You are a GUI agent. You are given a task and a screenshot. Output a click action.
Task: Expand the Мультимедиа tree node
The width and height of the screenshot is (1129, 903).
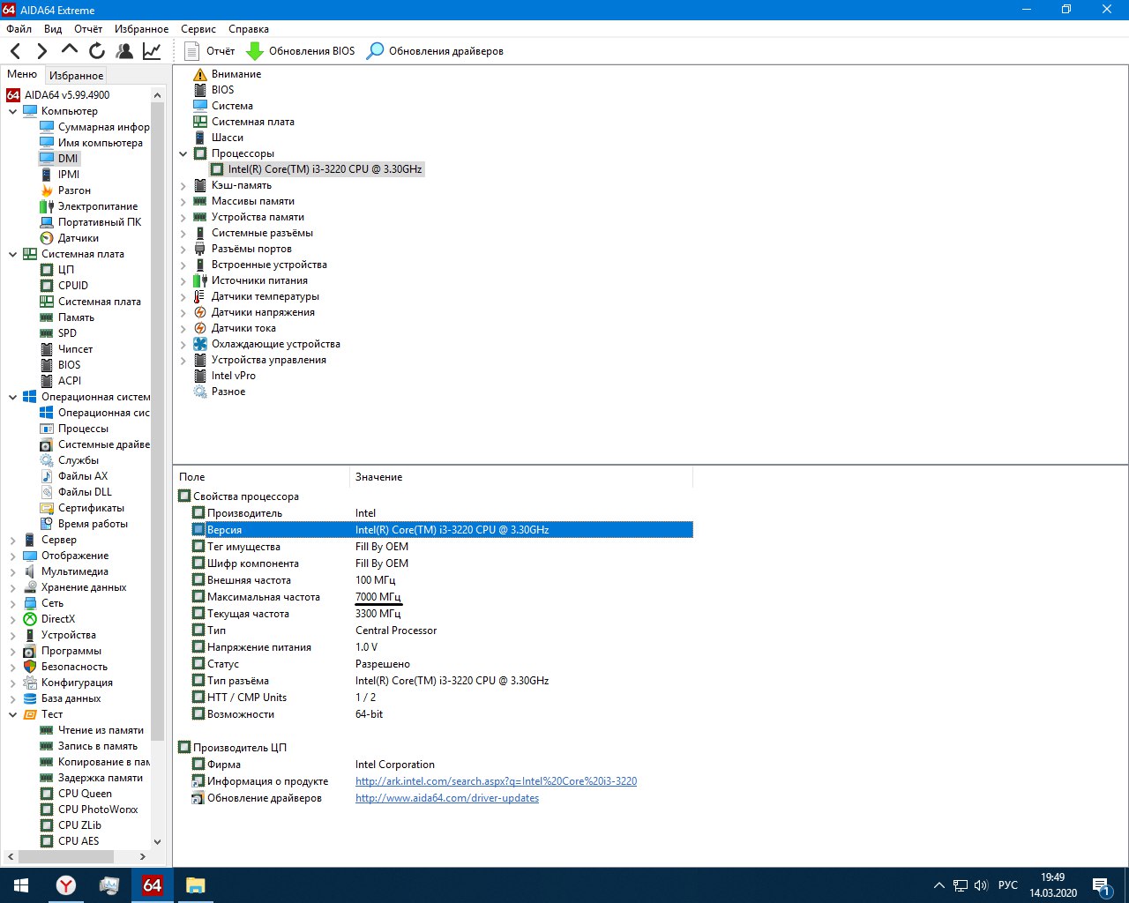[x=12, y=571]
